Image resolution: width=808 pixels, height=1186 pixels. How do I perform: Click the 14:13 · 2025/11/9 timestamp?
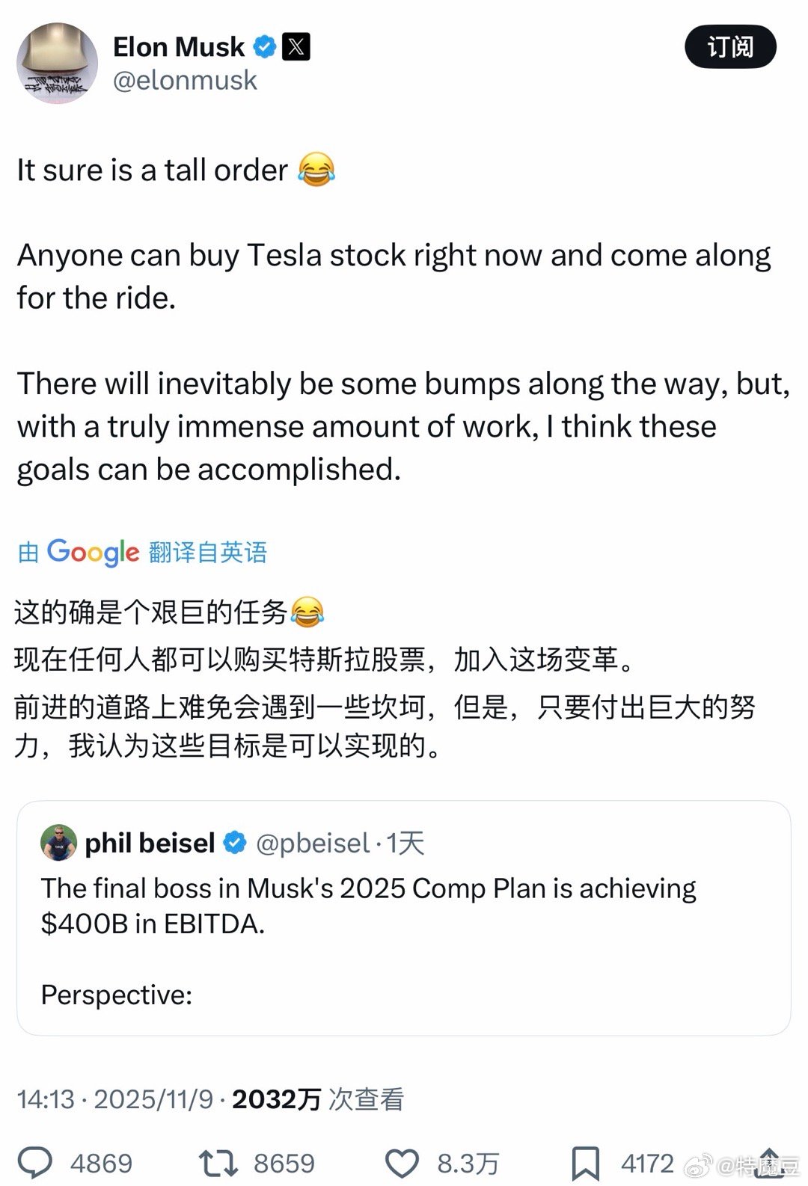115,1099
